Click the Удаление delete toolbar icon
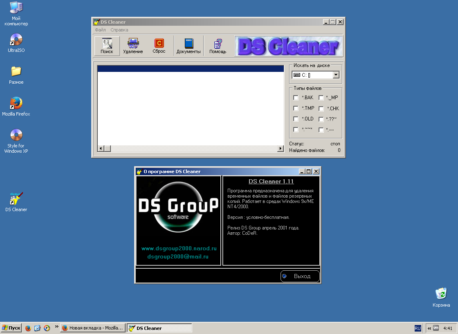Viewport: 458px width, 334px height. click(133, 46)
